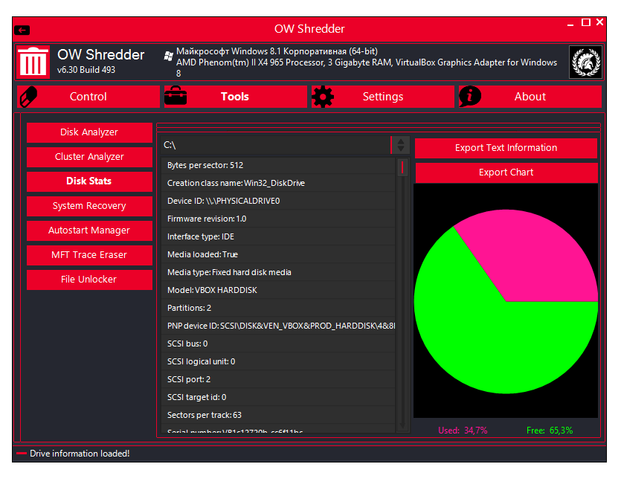621x490 pixels.
Task: Select row 'Firmware revision: 1.0'
Action: [278, 219]
